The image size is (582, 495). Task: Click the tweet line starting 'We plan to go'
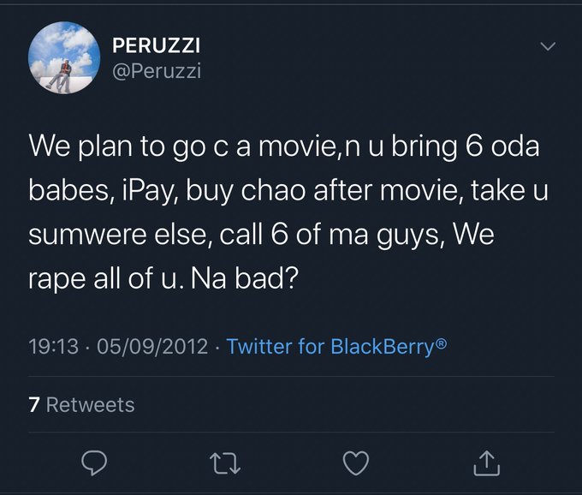[283, 145]
